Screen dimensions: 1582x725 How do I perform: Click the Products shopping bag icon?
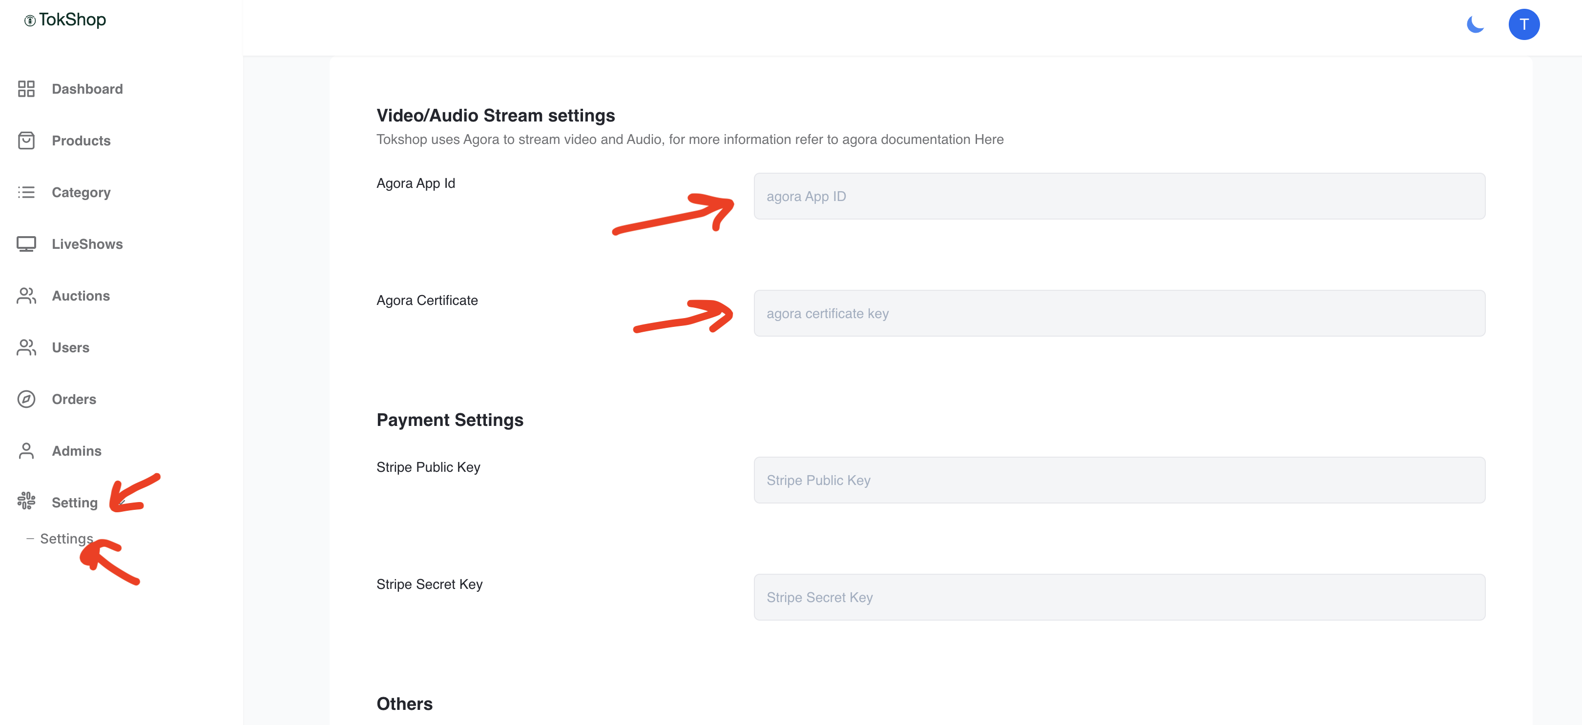(26, 141)
